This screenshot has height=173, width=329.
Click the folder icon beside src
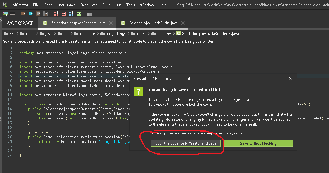[x=6, y=34]
